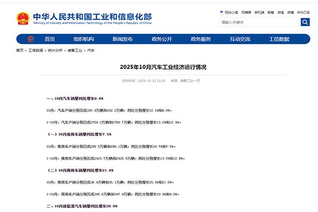This screenshot has width=318, height=212.
Task: Click the national emblem logo
Action: [x=23, y=19]
